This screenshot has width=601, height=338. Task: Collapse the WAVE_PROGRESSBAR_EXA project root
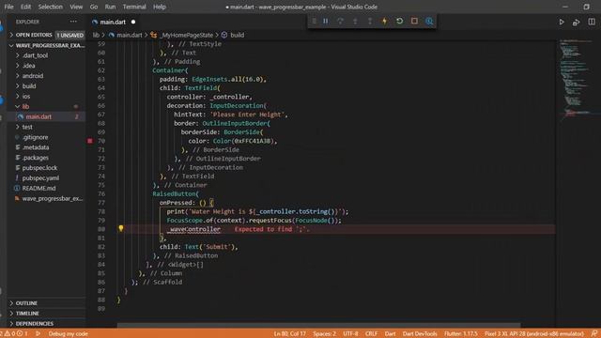[46, 45]
